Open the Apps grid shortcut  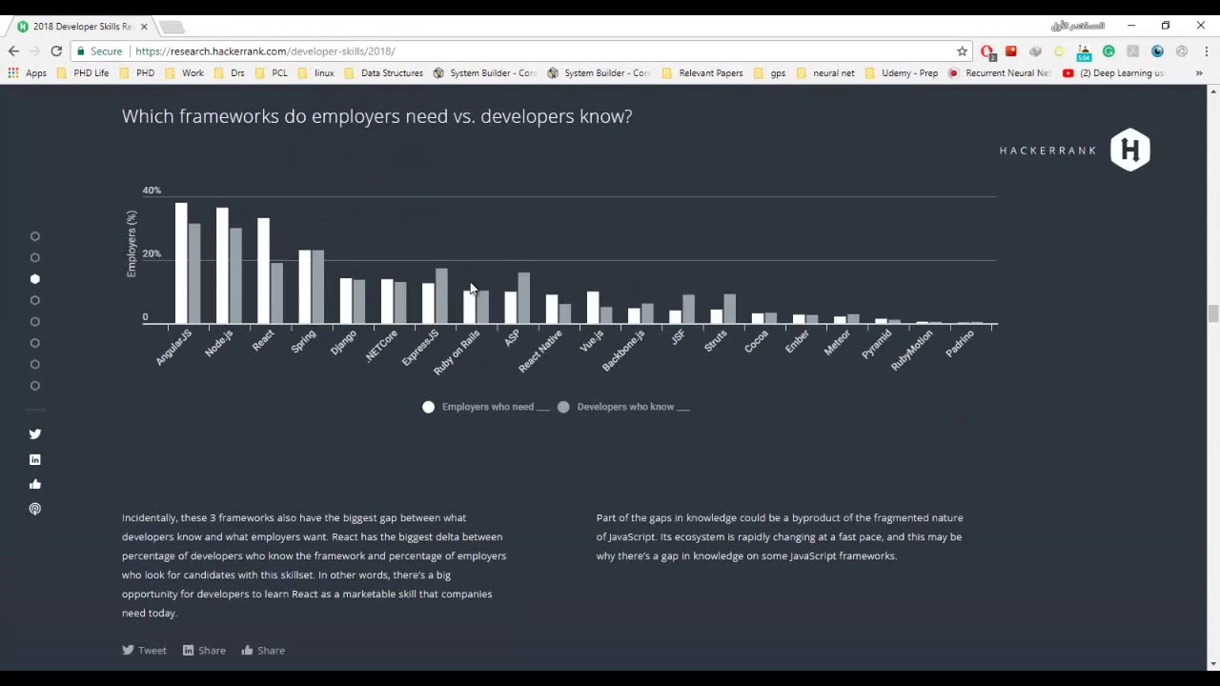coord(27,72)
